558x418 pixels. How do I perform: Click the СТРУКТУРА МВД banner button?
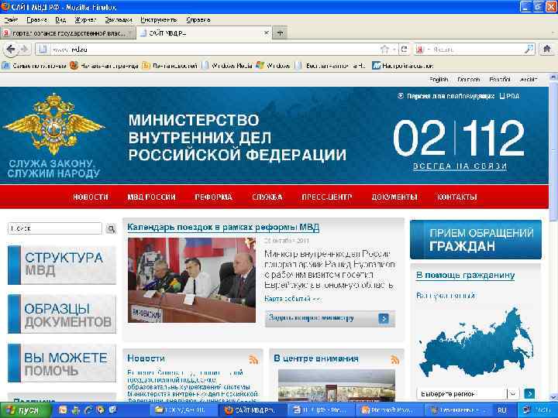(62, 266)
